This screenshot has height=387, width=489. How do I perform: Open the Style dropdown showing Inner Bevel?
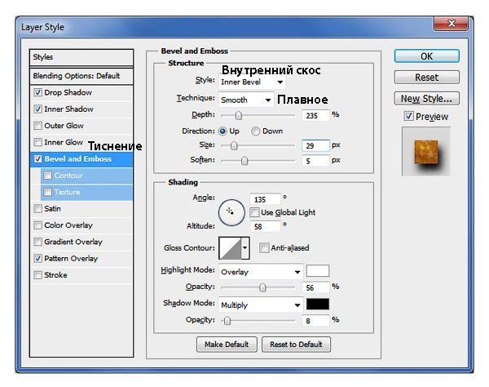pos(252,82)
